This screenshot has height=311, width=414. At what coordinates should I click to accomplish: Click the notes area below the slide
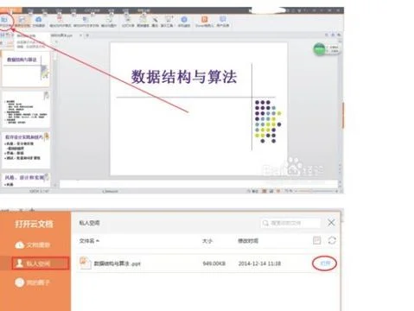[x=198, y=183]
